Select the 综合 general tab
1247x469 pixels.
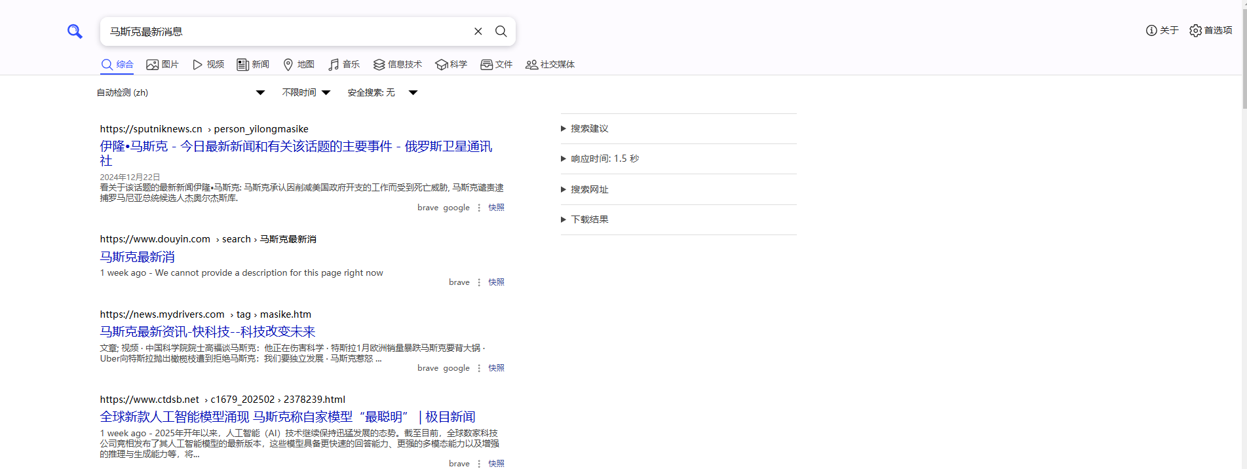pyautogui.click(x=117, y=64)
